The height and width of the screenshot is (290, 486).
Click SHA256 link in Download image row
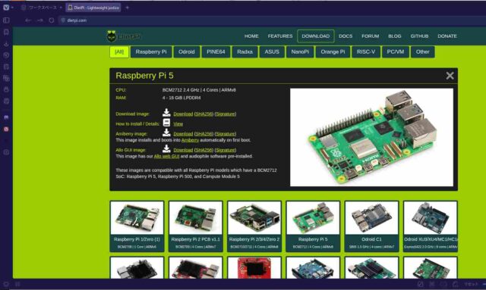(x=204, y=114)
